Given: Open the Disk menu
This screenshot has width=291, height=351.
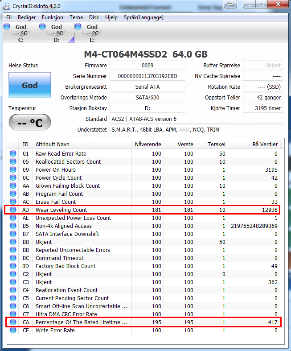Looking at the screenshot, I should point(94,17).
